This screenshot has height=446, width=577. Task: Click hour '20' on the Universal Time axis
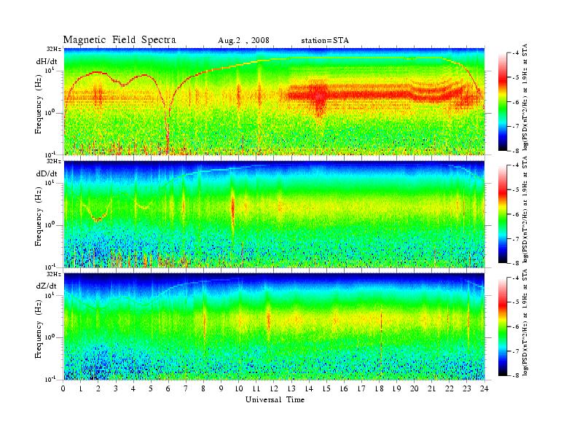415,388
